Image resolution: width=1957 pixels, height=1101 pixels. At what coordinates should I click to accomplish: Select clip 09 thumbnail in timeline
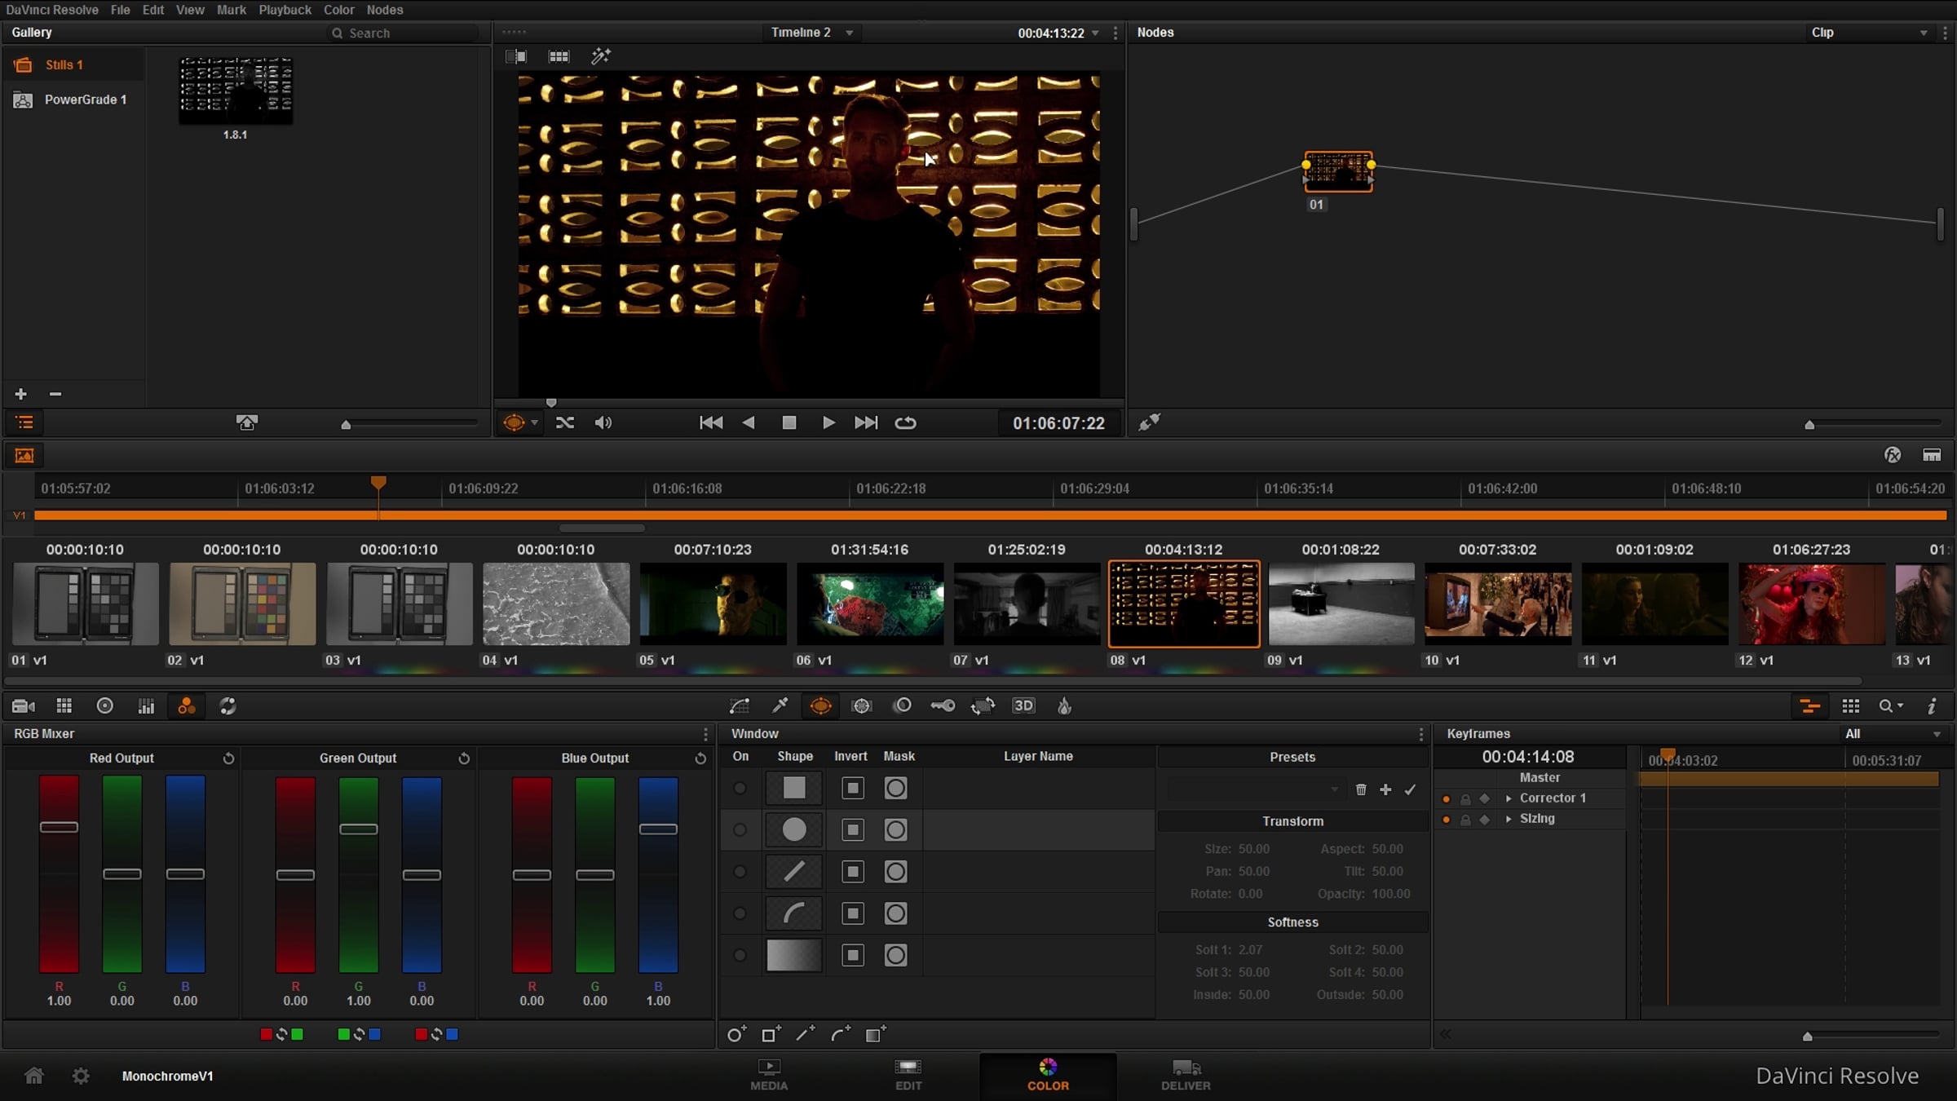point(1341,604)
